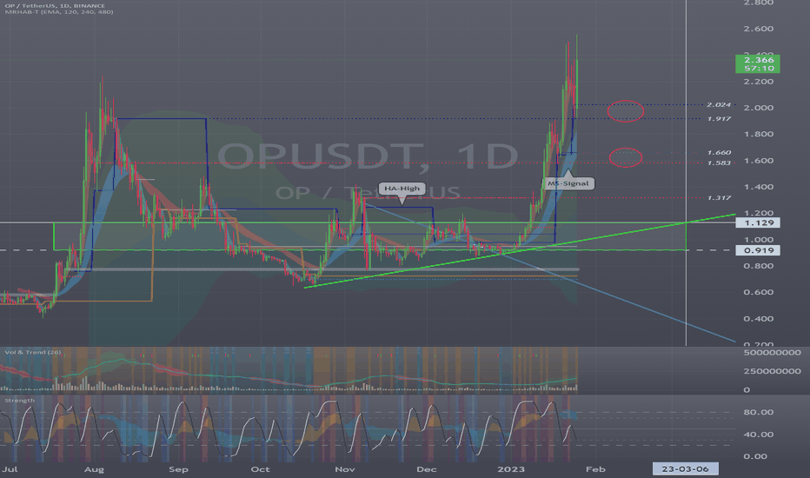
Task: Click the highlighted 23-03-06 date label
Action: pos(685,469)
